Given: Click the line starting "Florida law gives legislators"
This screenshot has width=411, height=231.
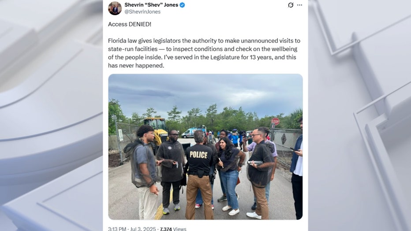Looking at the screenshot, I should 204,41.
